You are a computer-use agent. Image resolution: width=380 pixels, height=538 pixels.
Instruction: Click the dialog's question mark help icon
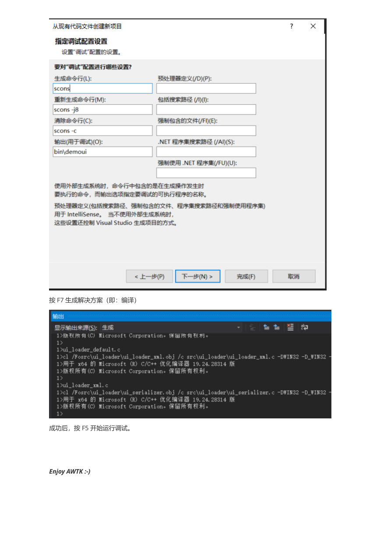pos(292,26)
